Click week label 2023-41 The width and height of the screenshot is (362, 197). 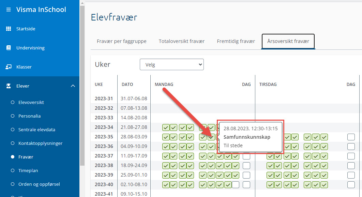click(104, 194)
